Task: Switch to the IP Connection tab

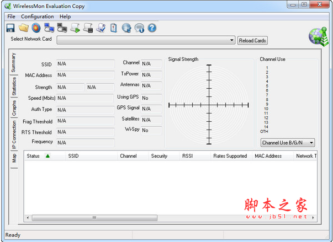Action: pos(14,135)
